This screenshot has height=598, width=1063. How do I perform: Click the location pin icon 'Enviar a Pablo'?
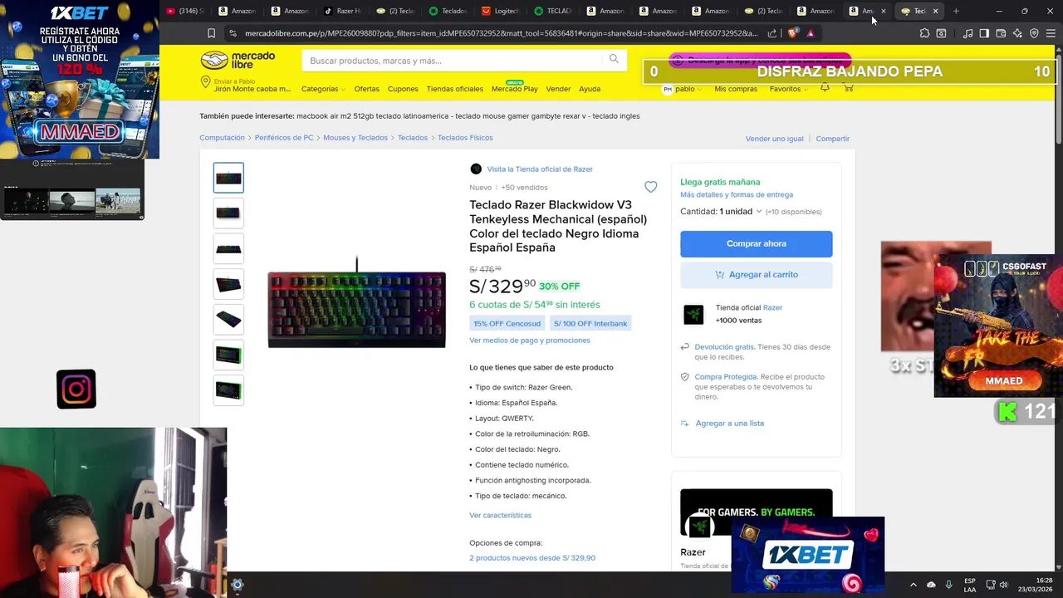205,82
